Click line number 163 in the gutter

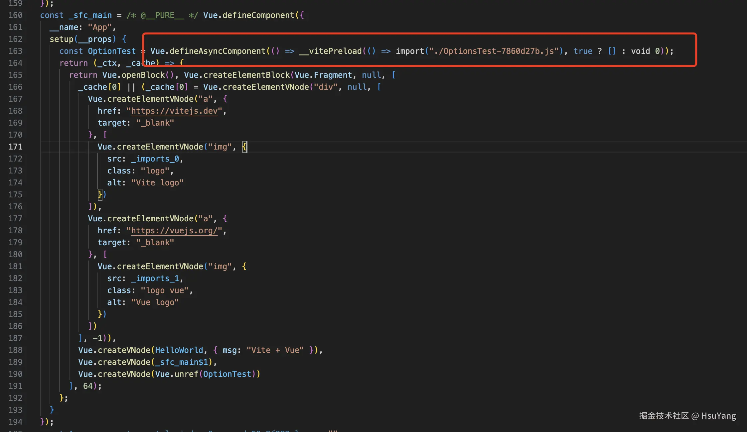pos(15,51)
